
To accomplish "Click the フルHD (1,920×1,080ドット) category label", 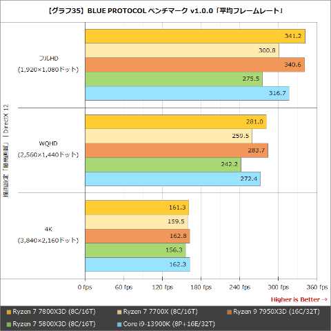I will [48, 64].
